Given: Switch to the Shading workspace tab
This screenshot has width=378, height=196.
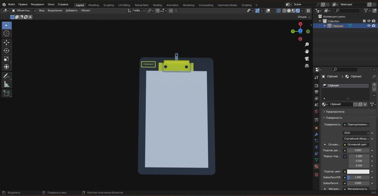Looking at the screenshot, I should [x=157, y=5].
